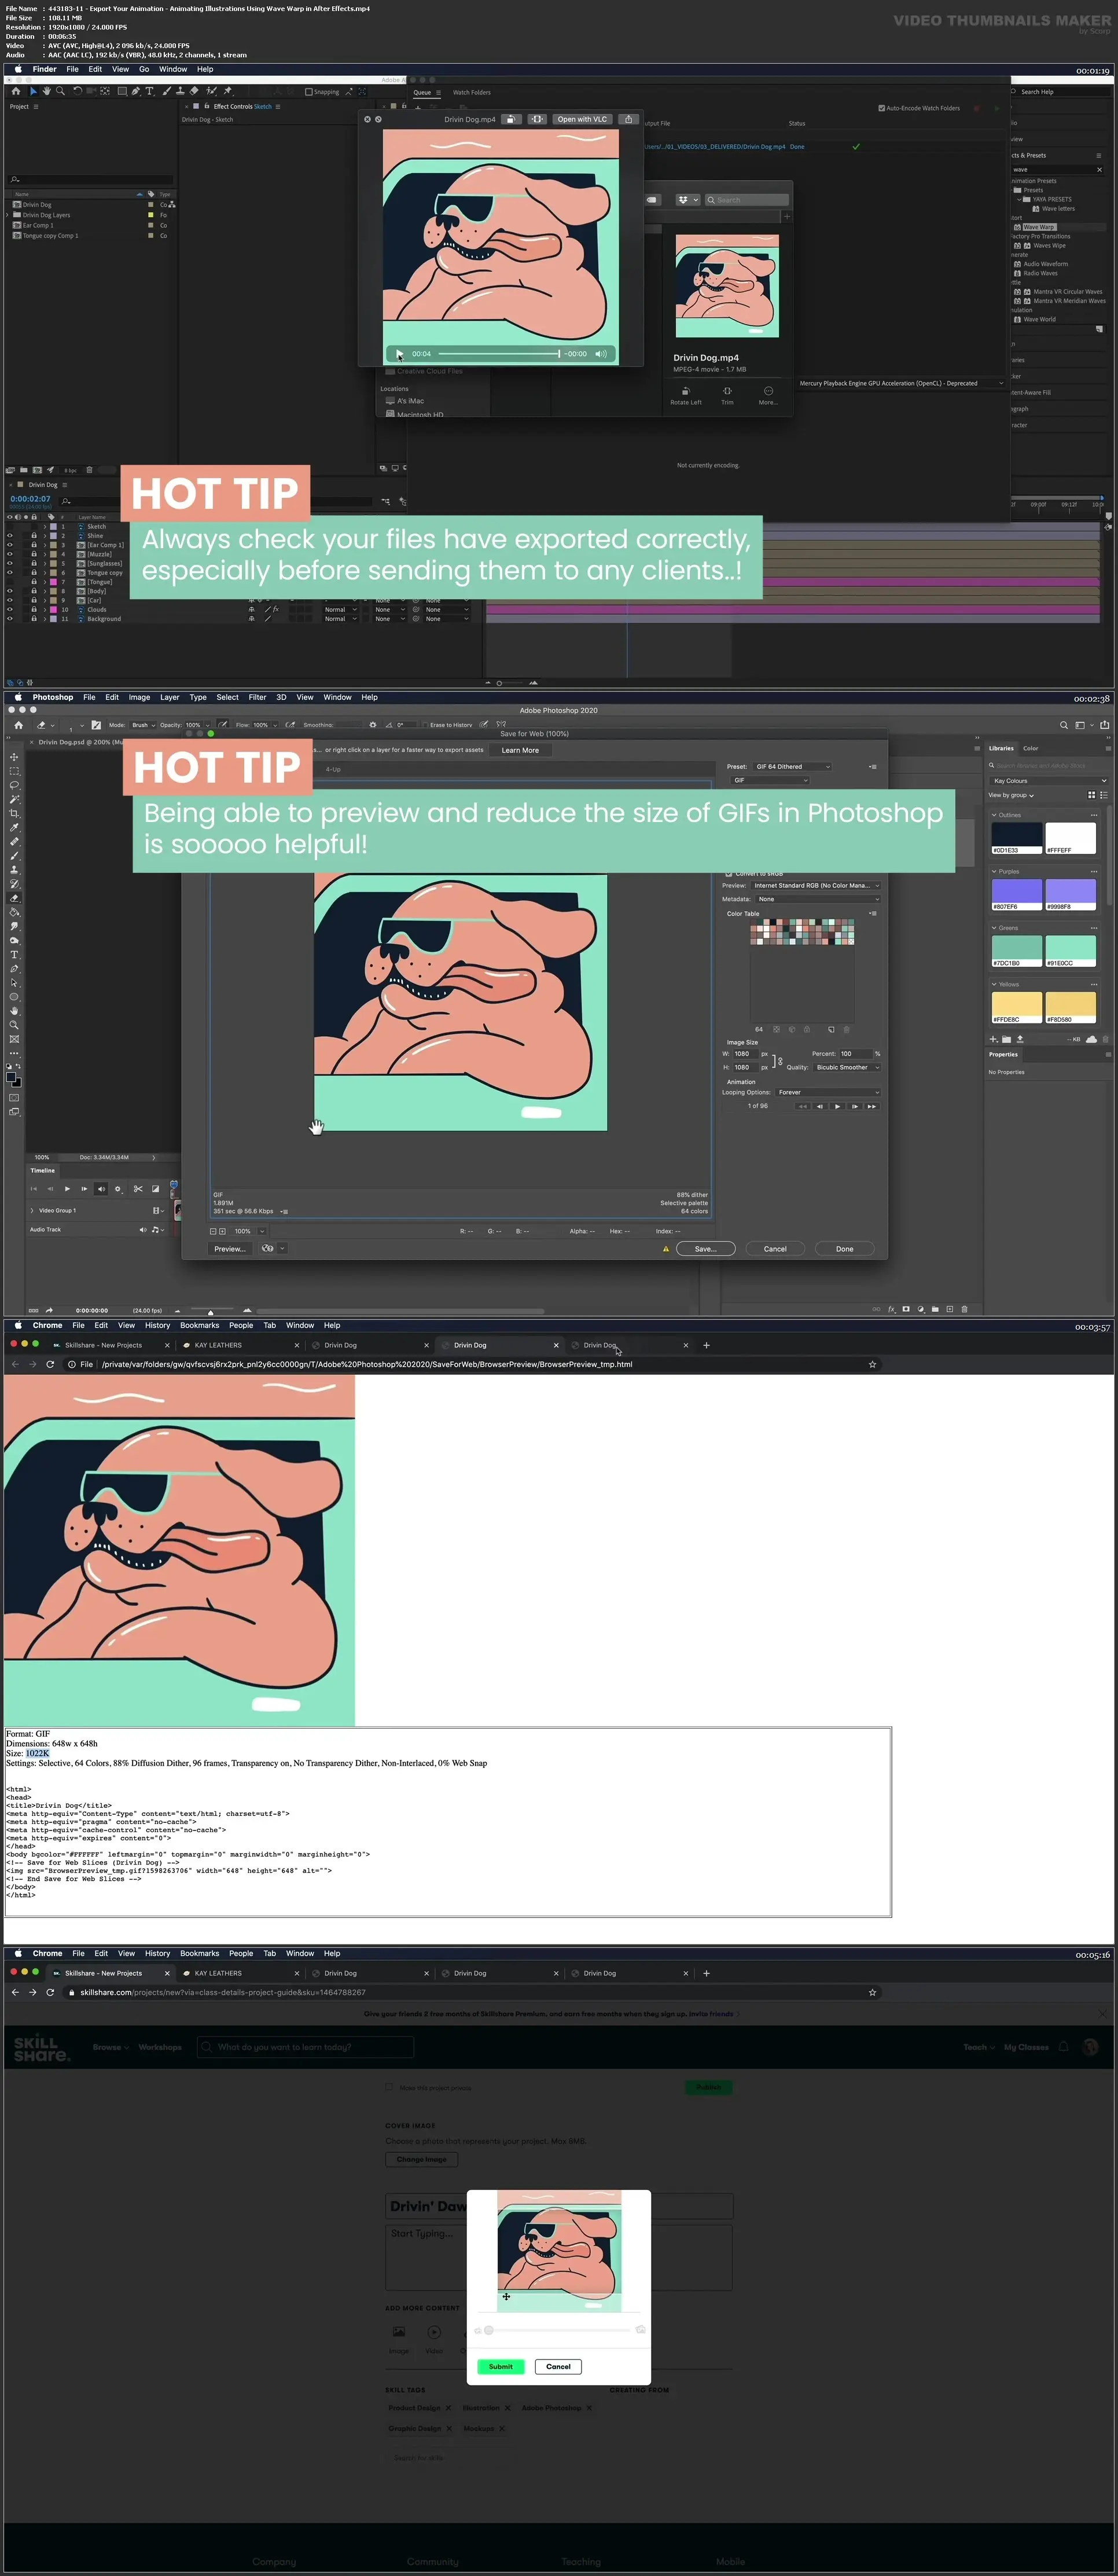Select the 4-Up tab in Save for Web
The width and height of the screenshot is (1118, 2576).
coord(333,769)
